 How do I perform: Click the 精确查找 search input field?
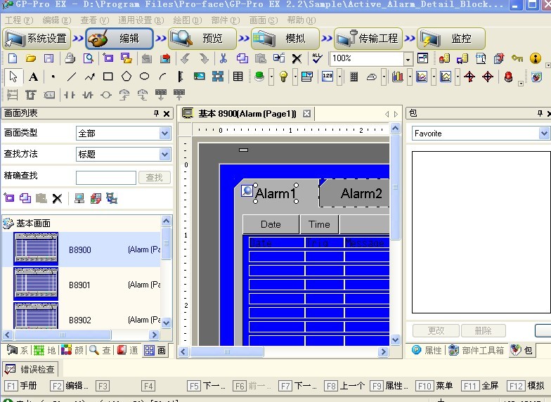[x=106, y=178]
